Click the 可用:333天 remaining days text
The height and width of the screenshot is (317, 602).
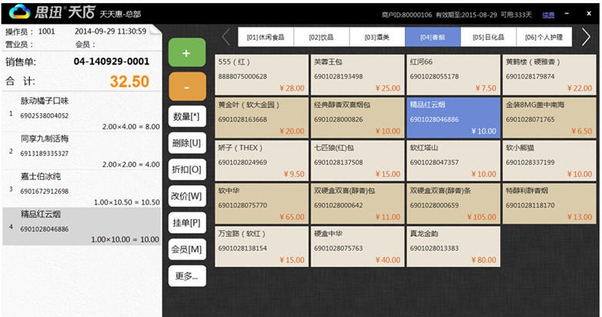pyautogui.click(x=517, y=15)
